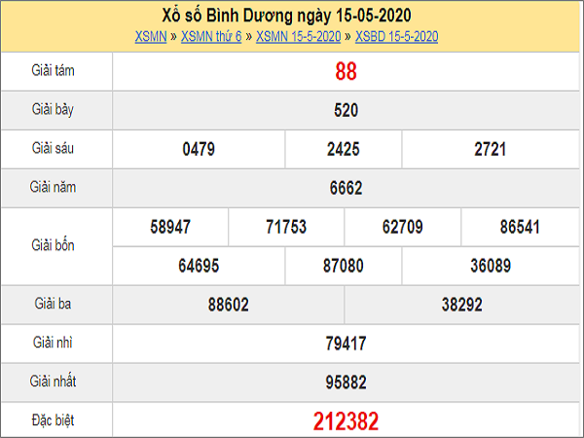Click the Đặc biệt row label
The width and height of the screenshot is (584, 438).
53,420
